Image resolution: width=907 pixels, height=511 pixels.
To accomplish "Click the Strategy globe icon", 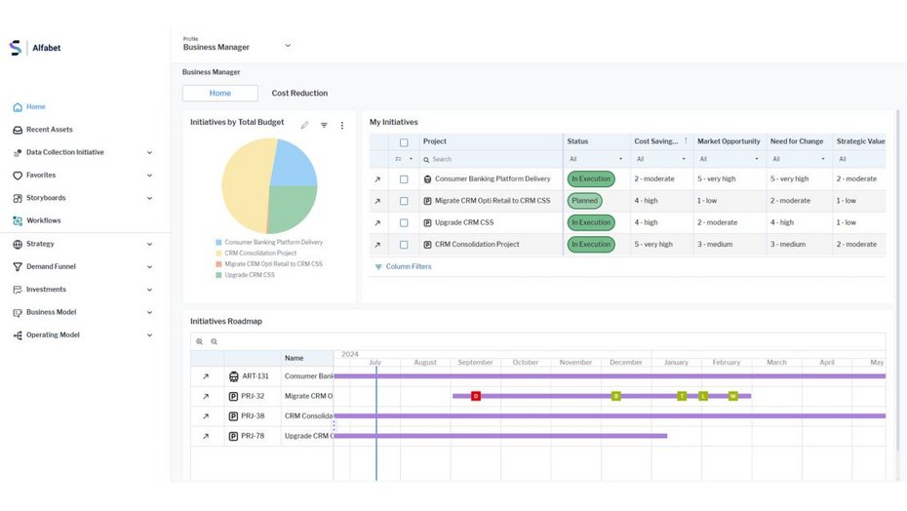I will (18, 244).
